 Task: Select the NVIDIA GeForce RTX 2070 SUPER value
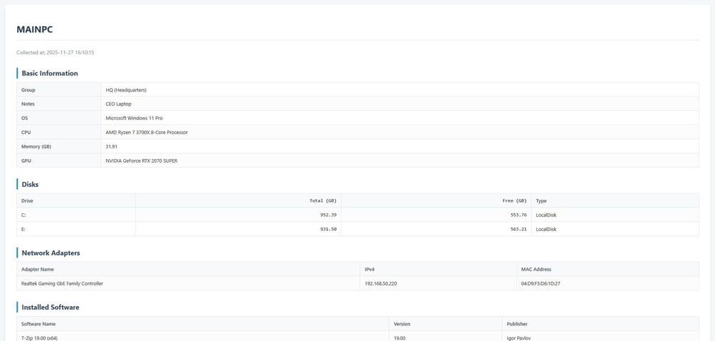coord(142,161)
